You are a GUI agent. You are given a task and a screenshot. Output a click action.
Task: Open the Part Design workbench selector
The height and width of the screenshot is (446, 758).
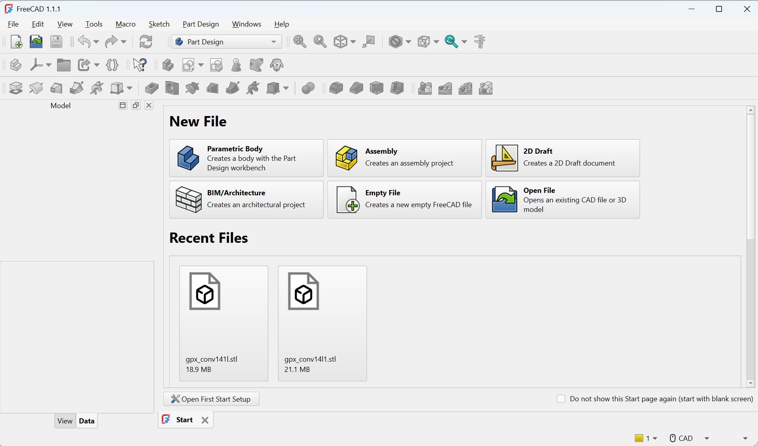coord(226,42)
